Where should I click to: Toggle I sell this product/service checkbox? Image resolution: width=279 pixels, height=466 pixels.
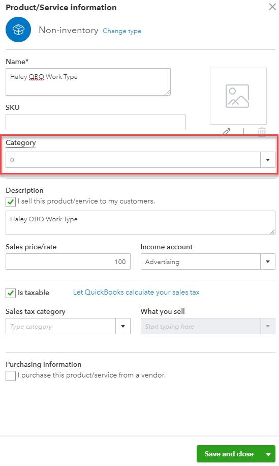coord(11,202)
